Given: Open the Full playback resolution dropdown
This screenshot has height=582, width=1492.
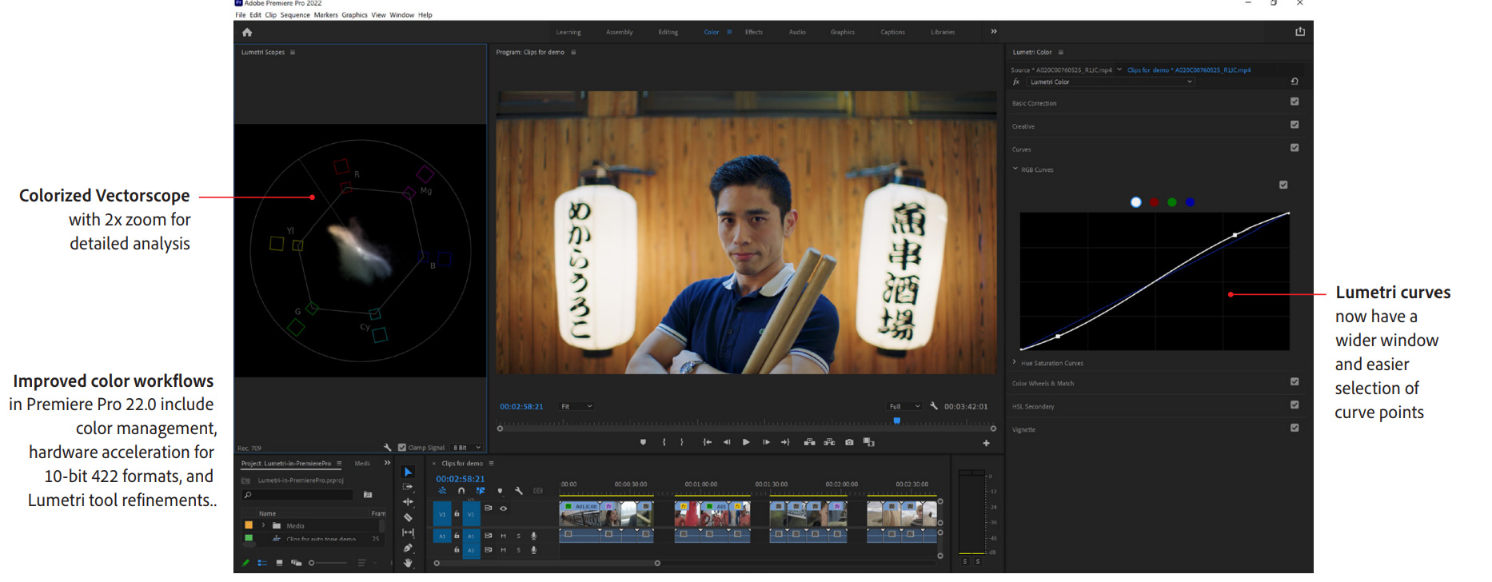Looking at the screenshot, I should click(x=905, y=406).
